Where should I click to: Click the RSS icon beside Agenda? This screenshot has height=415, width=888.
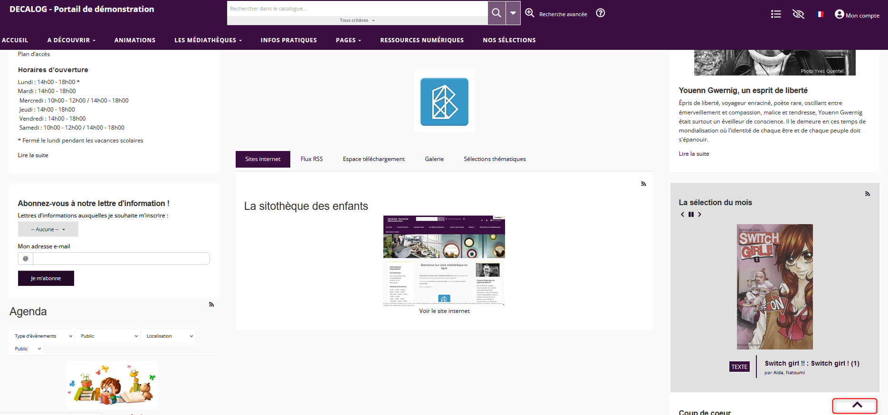pos(211,304)
